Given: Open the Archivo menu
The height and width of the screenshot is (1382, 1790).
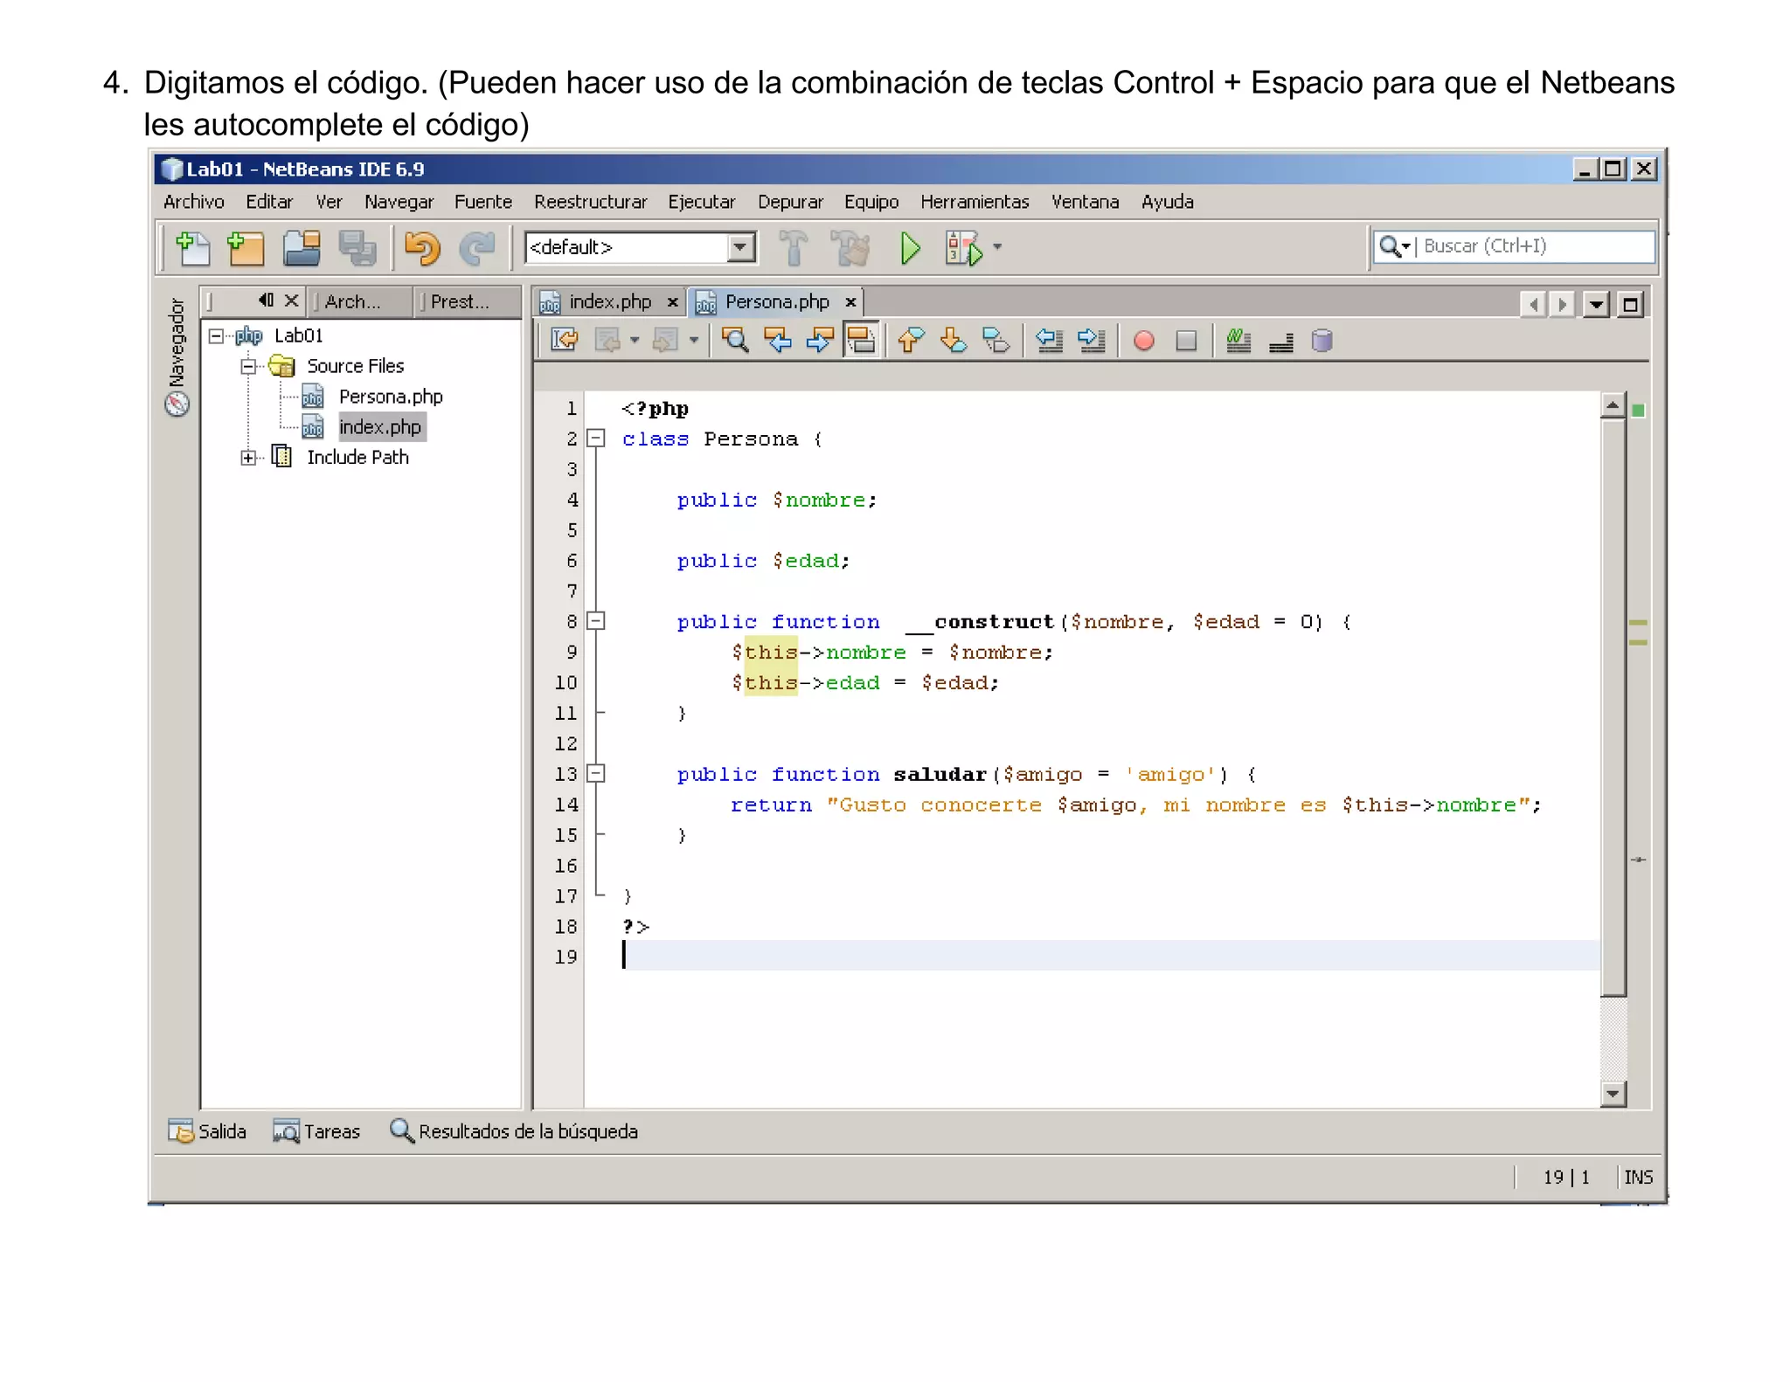Looking at the screenshot, I should [x=194, y=202].
